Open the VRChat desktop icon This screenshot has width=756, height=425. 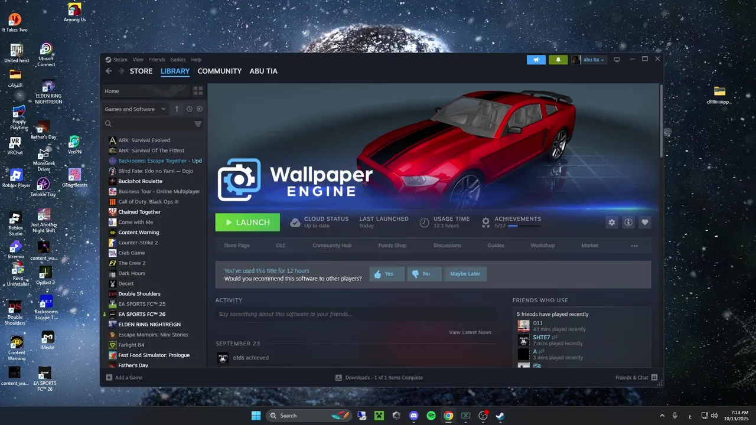coord(15,146)
